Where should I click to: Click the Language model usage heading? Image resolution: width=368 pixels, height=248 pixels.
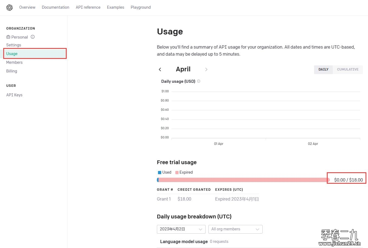pyautogui.click(x=184, y=241)
